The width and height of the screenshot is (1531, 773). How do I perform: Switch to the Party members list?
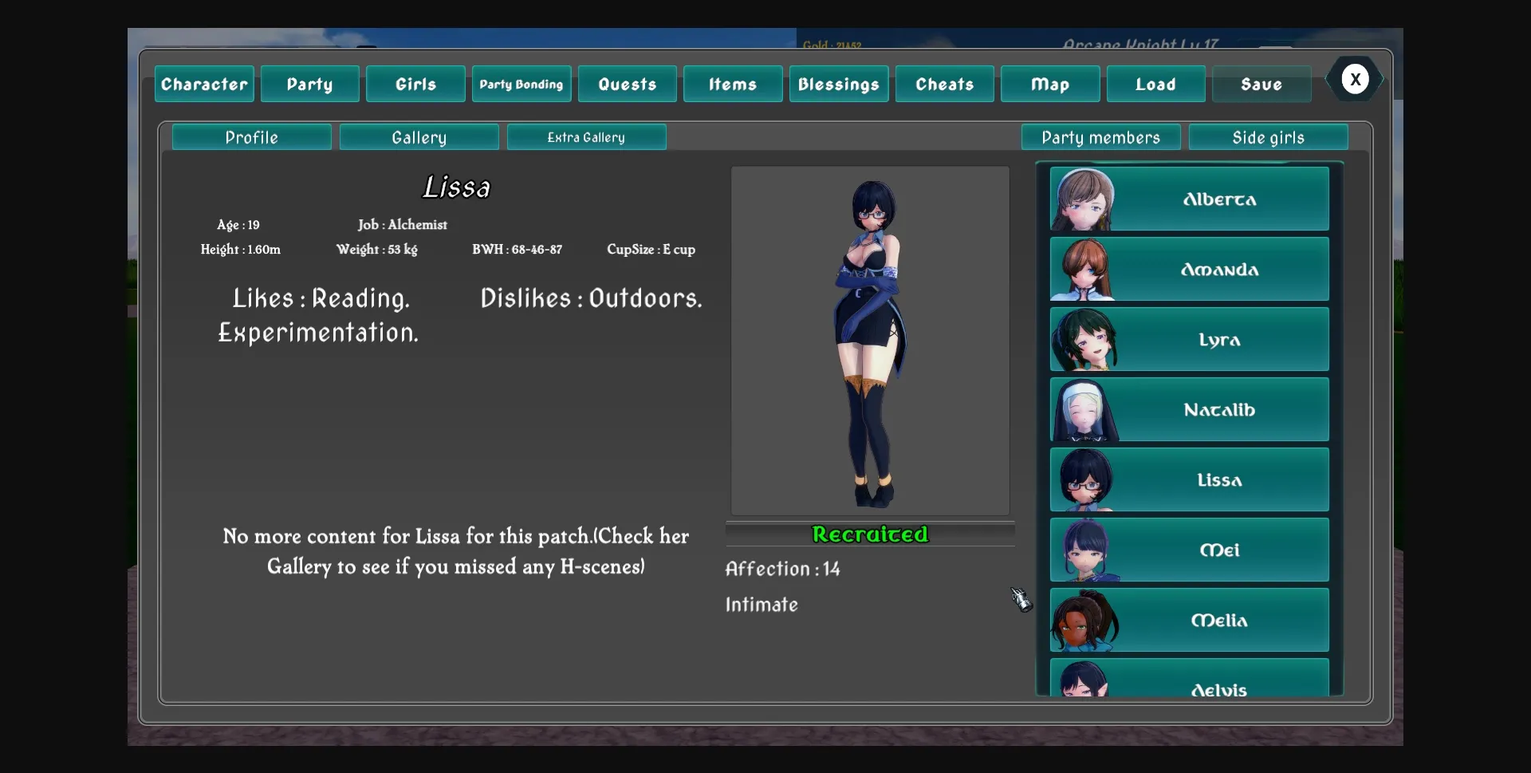point(1101,136)
